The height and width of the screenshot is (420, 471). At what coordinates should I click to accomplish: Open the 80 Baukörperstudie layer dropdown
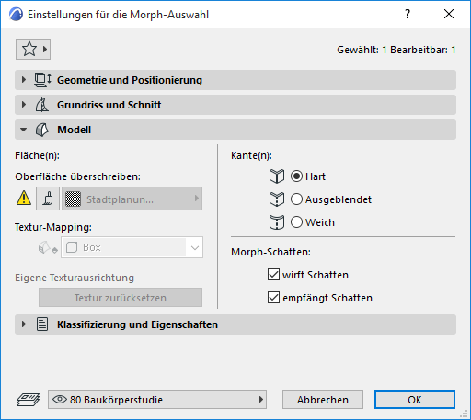point(157,400)
